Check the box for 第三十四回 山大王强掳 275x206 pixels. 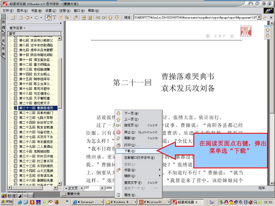pyautogui.click(x=16, y=171)
